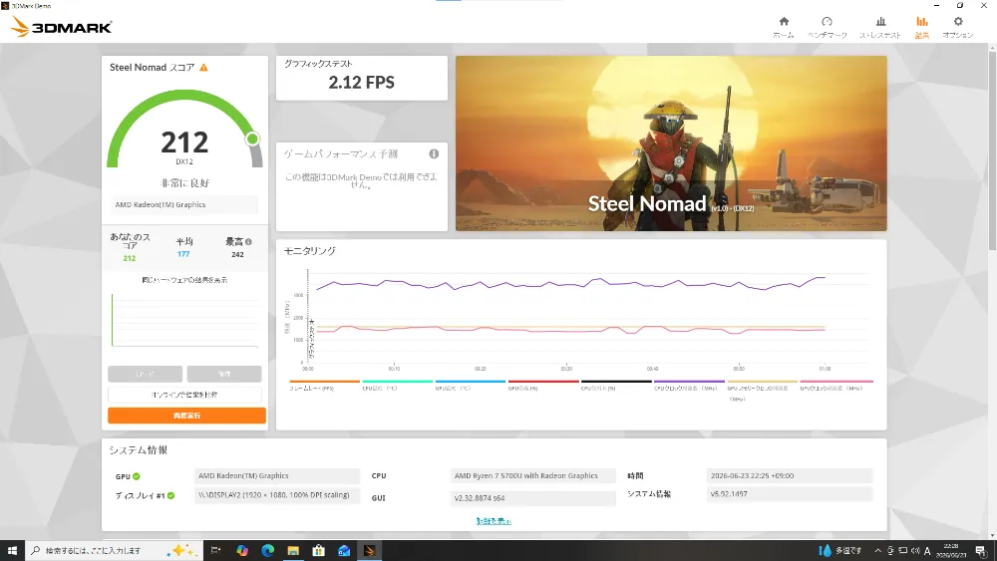Open the show details link in system info
This screenshot has width=997, height=561.
(x=494, y=521)
